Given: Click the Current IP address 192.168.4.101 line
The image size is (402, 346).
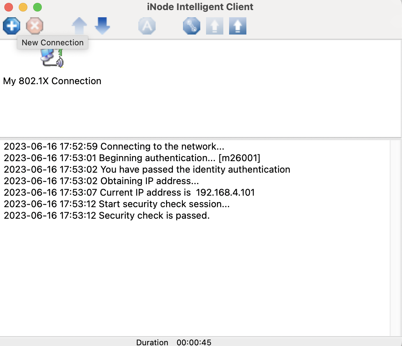Looking at the screenshot, I should pos(129,192).
